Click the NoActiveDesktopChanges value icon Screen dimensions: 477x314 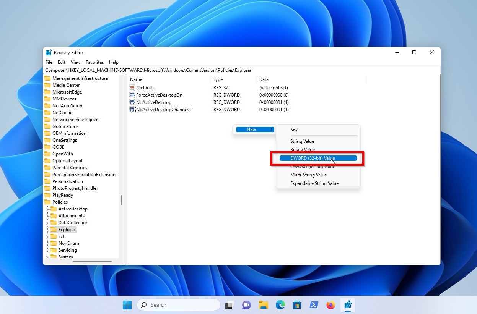pyautogui.click(x=132, y=110)
